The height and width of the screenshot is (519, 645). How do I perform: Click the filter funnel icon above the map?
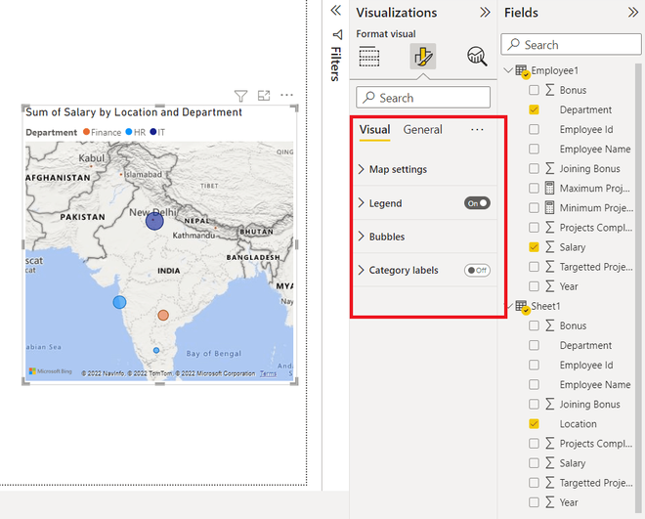tap(240, 96)
